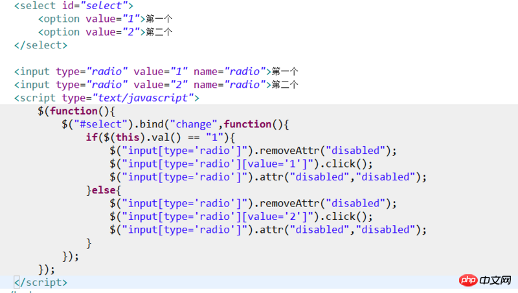Click the if($(this).val() == "1") line
Viewport: 518px width, 293px height.
coord(160,138)
